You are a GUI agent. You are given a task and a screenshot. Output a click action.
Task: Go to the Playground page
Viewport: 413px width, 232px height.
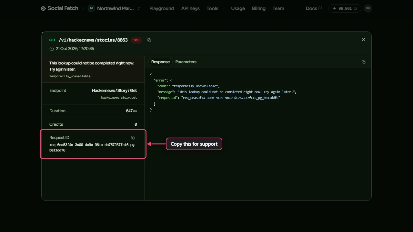(162, 8)
